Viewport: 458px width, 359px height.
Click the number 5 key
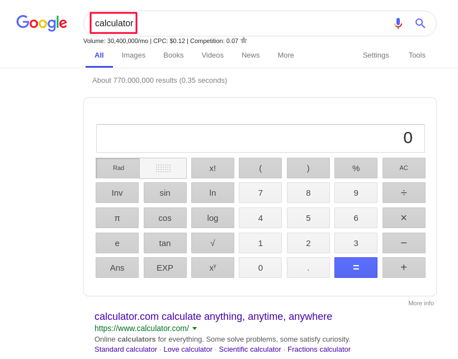click(x=308, y=218)
